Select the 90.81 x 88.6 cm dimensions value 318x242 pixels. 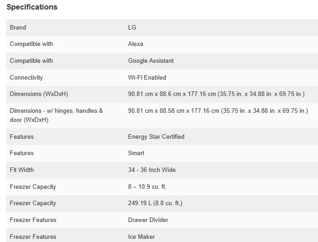pos(216,94)
